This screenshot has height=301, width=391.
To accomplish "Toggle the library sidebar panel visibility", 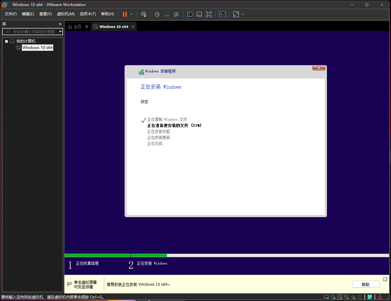I will [x=190, y=14].
